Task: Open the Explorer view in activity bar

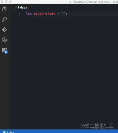Action: point(4,9)
